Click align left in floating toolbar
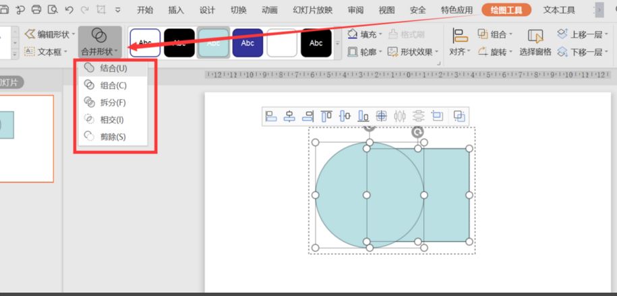 [x=271, y=116]
